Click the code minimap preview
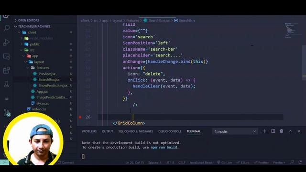The width and height of the screenshot is (306, 172). 292,31
